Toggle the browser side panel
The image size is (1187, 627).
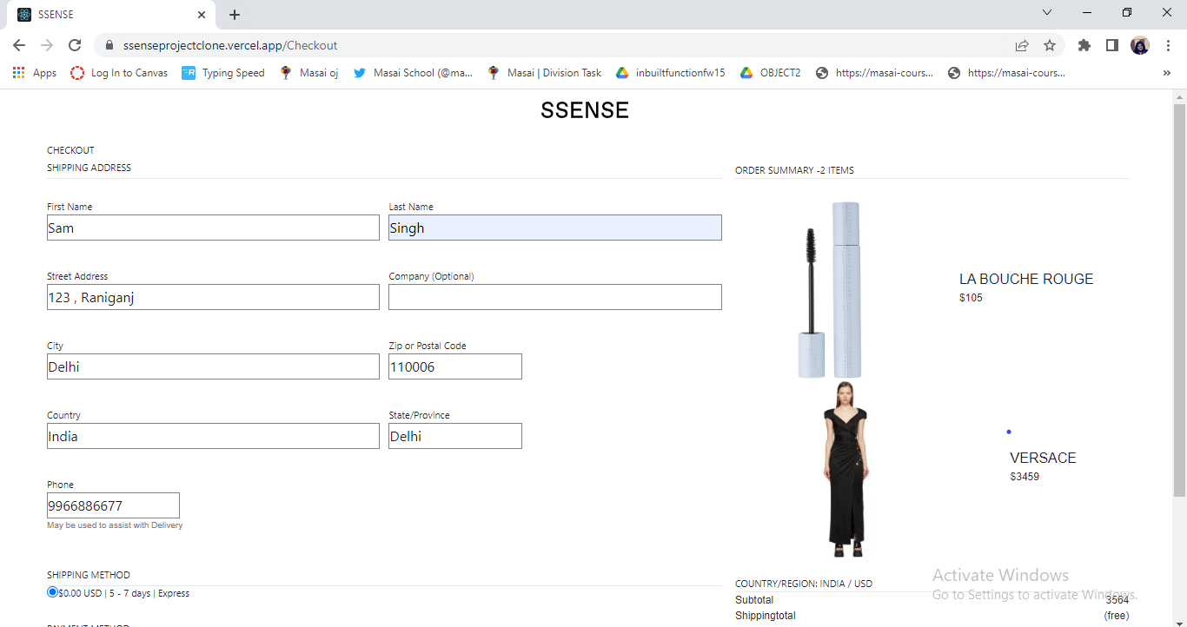click(1111, 45)
